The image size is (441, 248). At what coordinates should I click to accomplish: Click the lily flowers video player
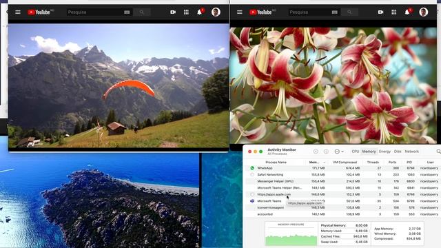click(x=334, y=85)
